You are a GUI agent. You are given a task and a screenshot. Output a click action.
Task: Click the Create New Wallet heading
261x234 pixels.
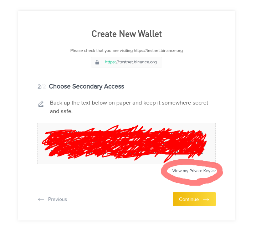coord(127,34)
